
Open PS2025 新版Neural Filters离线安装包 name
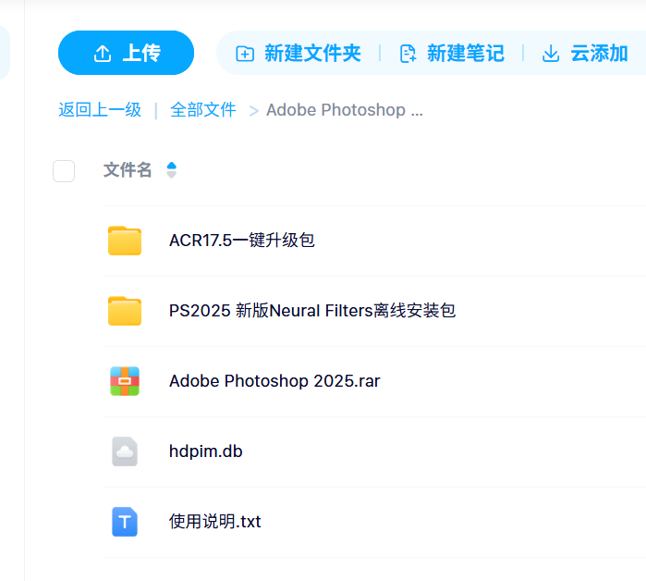tap(312, 311)
